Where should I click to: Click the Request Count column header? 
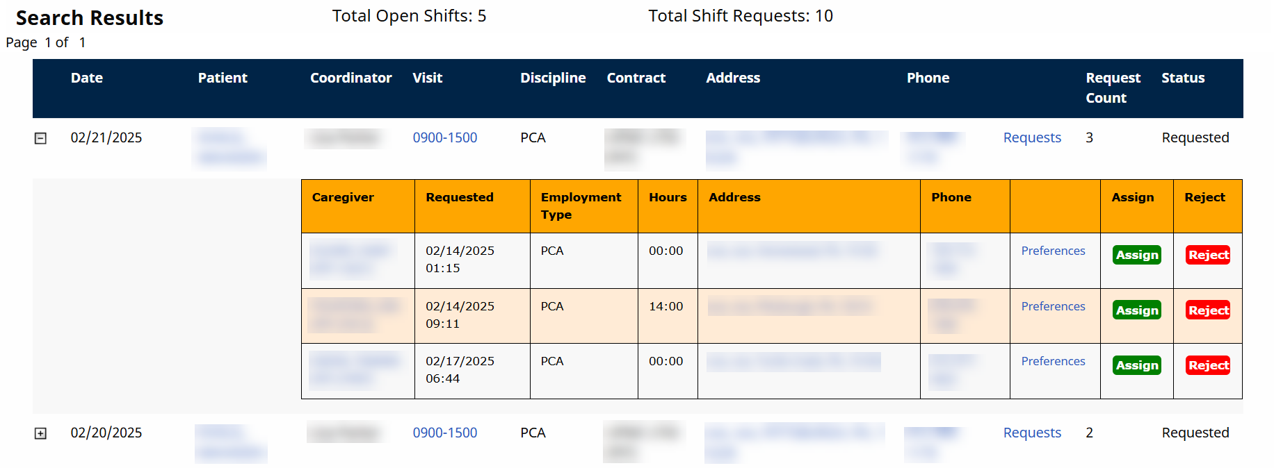coord(1113,87)
